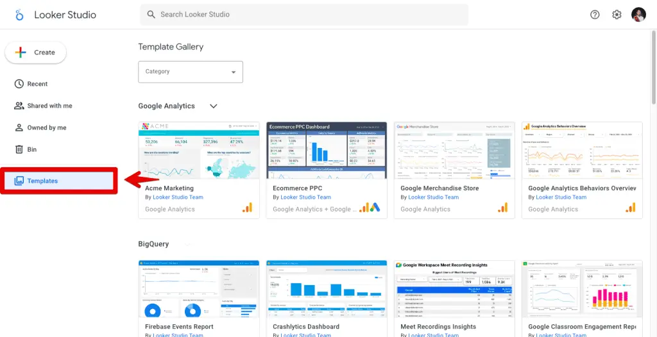Go to Recent in sidebar
Image resolution: width=657 pixels, height=337 pixels.
pos(37,84)
